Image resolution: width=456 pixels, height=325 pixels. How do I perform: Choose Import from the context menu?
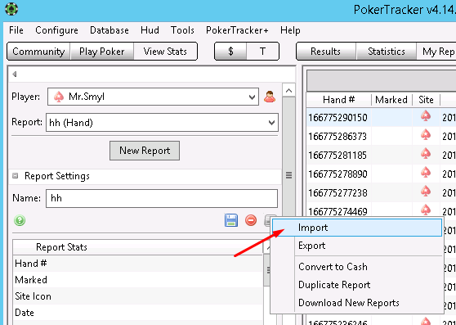click(x=357, y=228)
